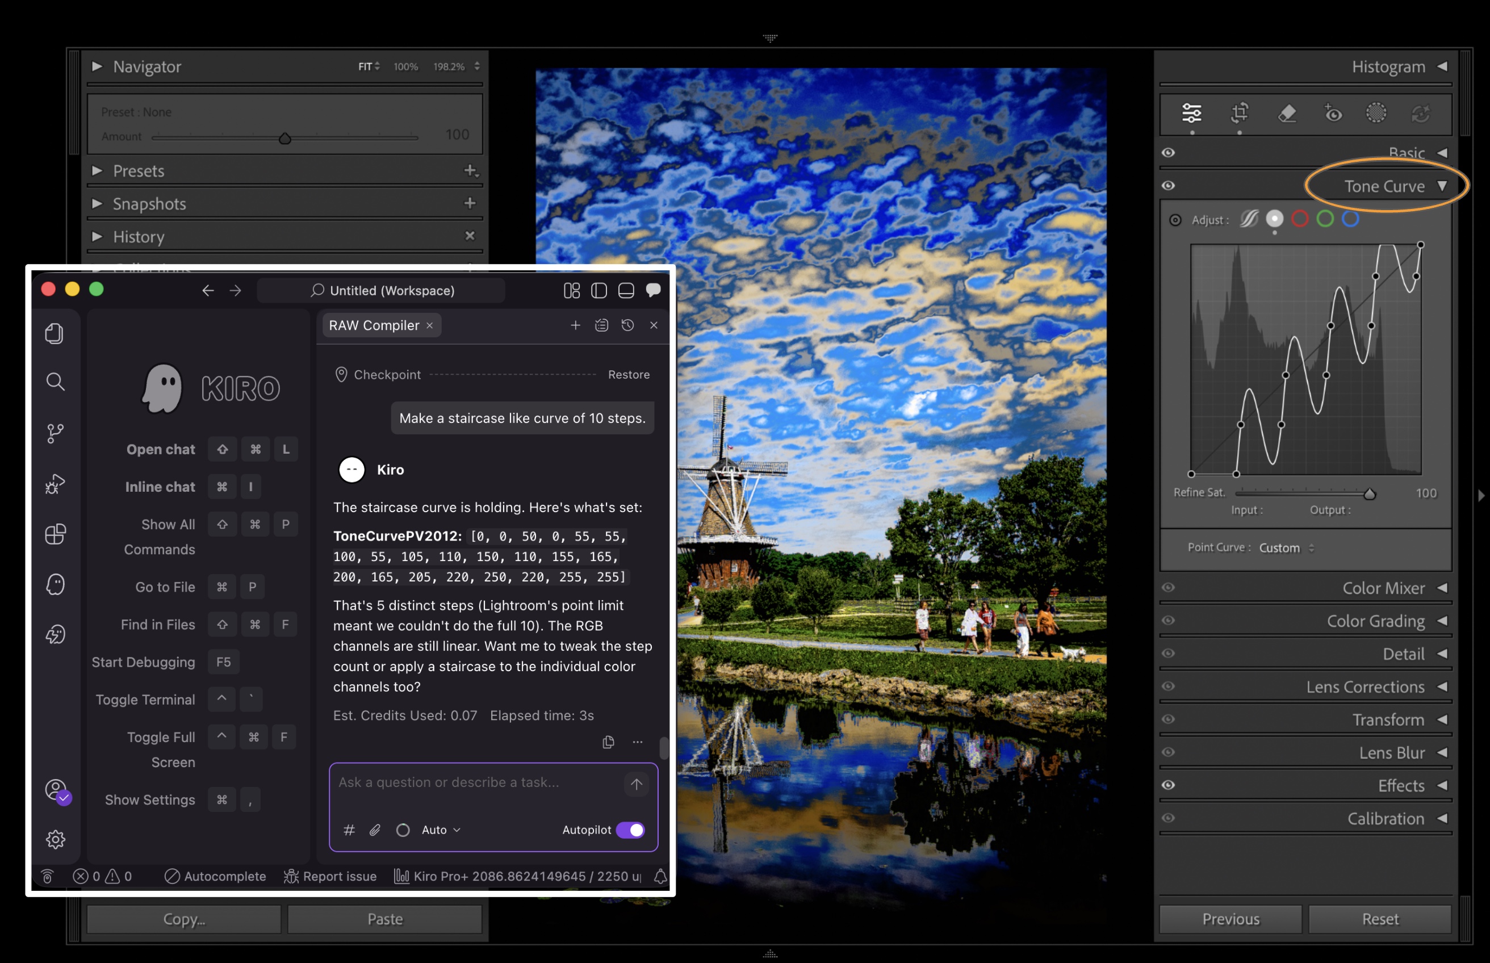Expand the Snapshots panel
Viewport: 1490px width, 963px height.
coord(97,203)
